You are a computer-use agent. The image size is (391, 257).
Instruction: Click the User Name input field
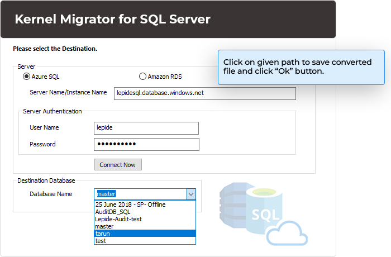(x=146, y=128)
